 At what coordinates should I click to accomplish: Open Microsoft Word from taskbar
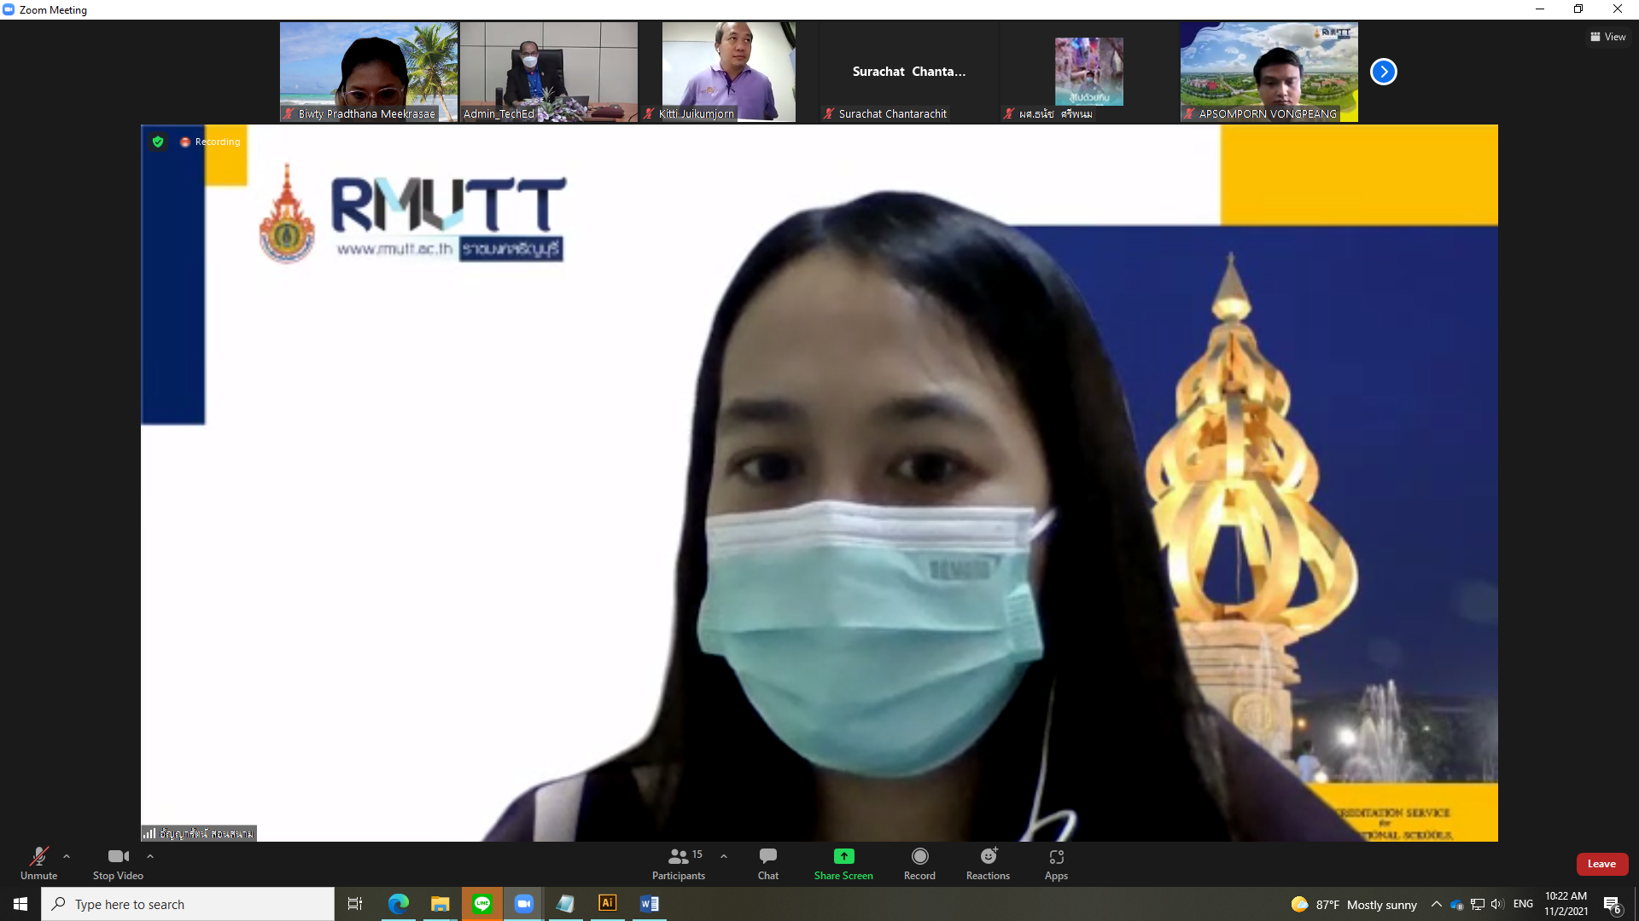(650, 904)
